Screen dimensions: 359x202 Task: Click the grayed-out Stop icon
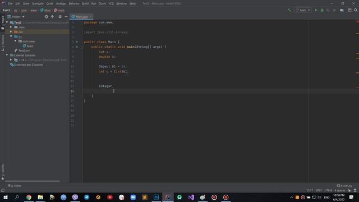(x=334, y=10)
